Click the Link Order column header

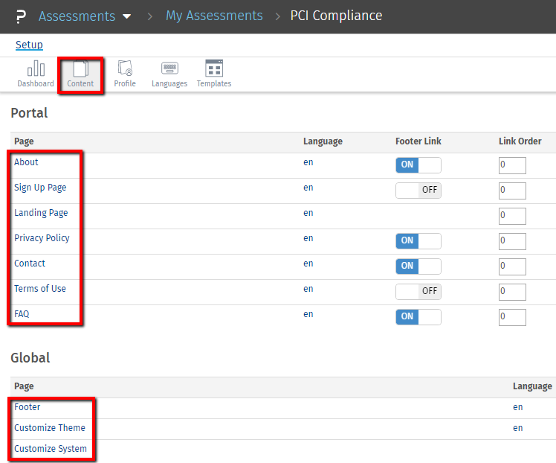coord(520,141)
